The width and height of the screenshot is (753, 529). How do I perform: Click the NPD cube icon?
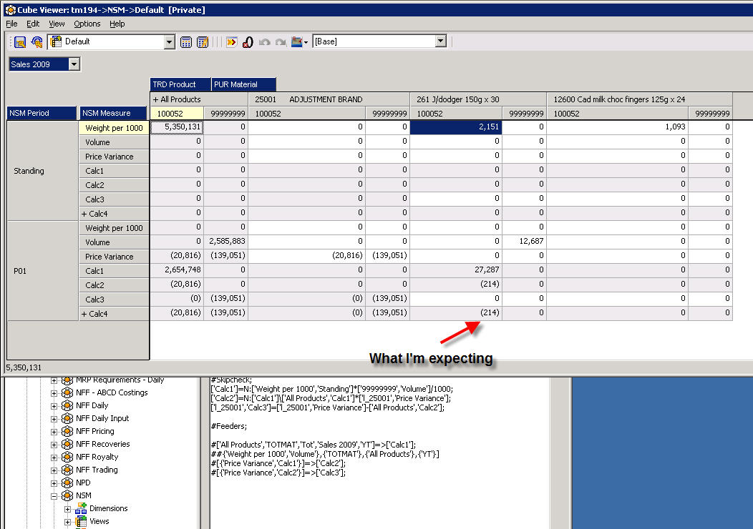[67, 483]
